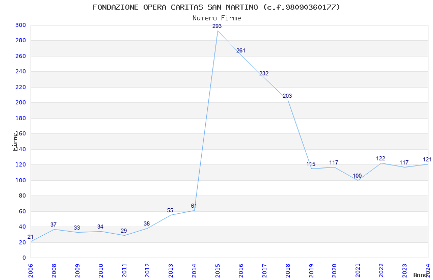433x280 pixels.
Task: Click the y-axis value 60
Action: (22, 211)
